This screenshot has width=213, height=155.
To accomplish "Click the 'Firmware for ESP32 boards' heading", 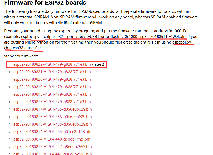I will [x=45, y=3].
